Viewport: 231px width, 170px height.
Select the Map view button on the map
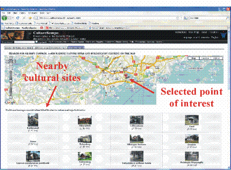tap(194, 58)
